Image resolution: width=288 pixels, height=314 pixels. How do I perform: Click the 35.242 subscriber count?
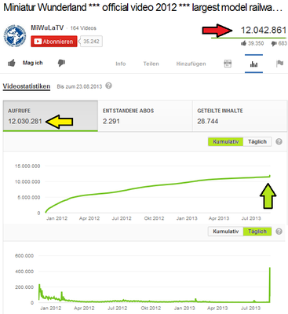coord(91,42)
